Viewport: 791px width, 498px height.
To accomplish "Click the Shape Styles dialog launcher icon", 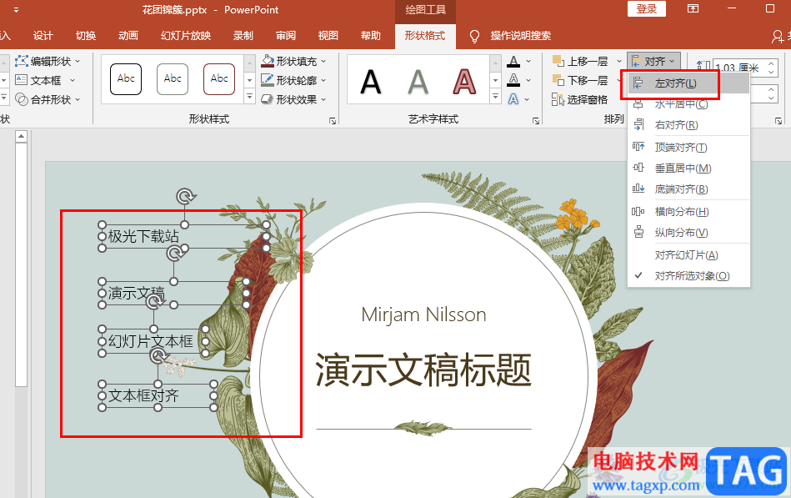I will [x=333, y=121].
